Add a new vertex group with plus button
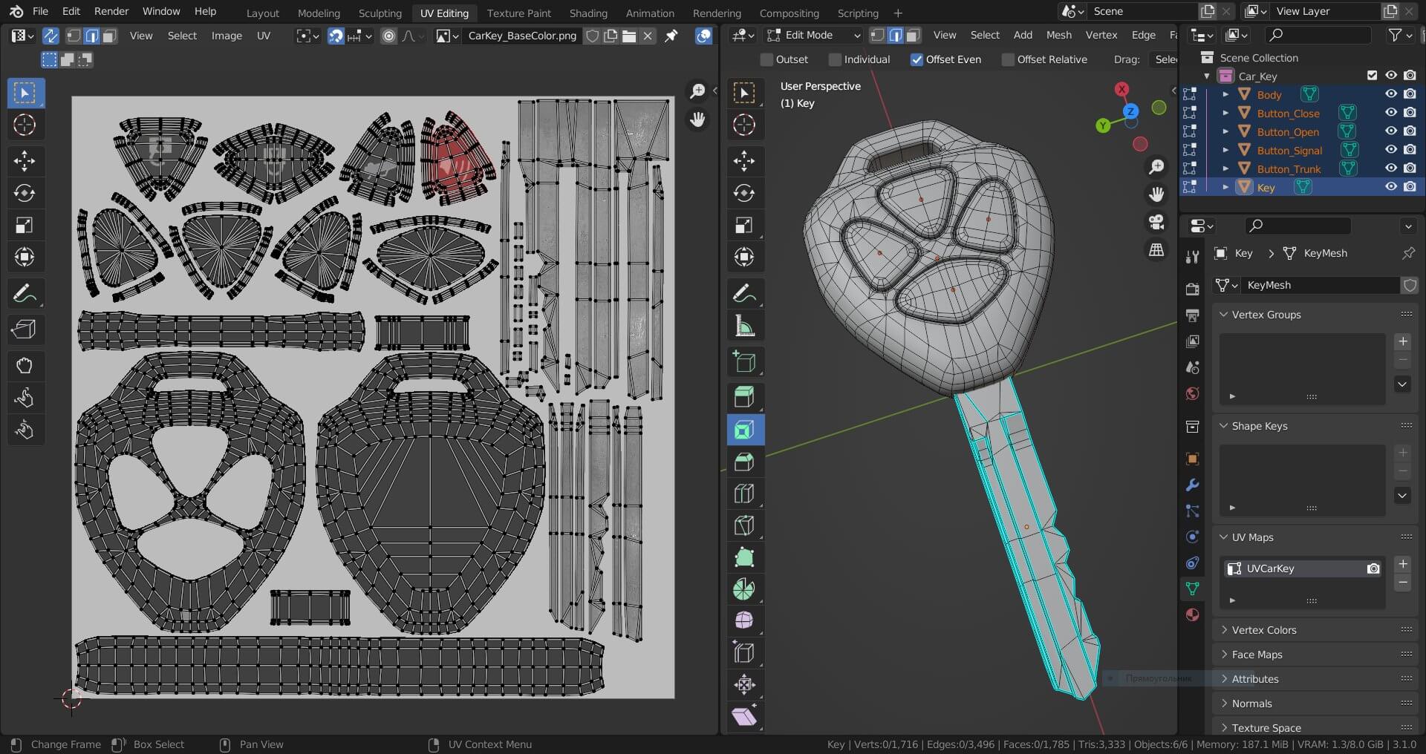Screen dimensions: 1426x754 (1402, 341)
